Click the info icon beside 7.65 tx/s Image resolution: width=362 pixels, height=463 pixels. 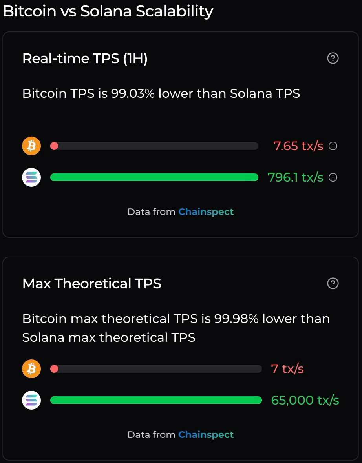coord(333,146)
